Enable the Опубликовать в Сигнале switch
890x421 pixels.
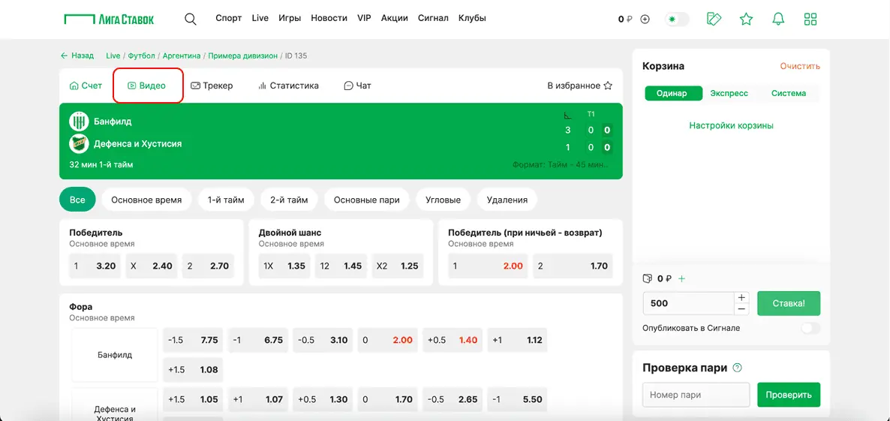coord(810,328)
